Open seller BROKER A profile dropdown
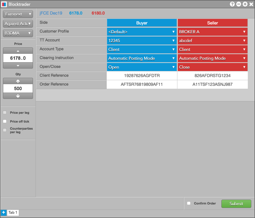 pyautogui.click(x=212, y=32)
